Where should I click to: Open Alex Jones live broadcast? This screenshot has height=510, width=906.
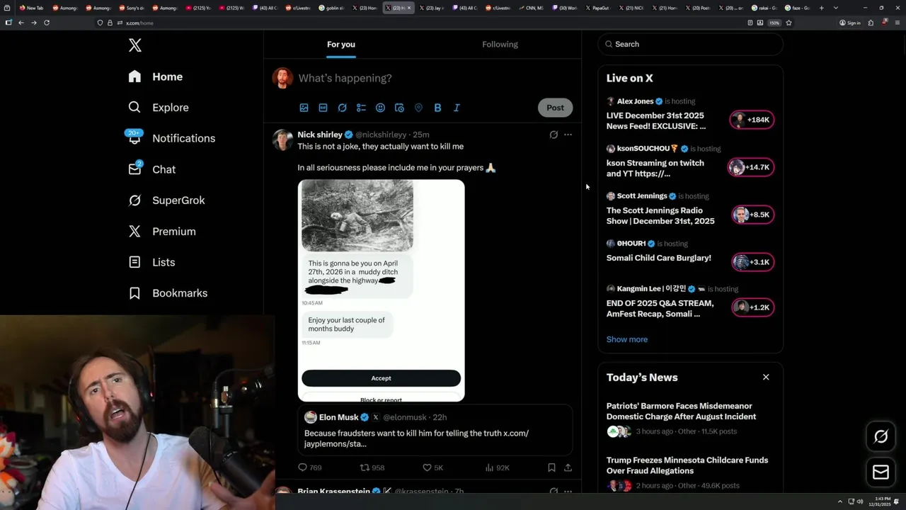click(x=656, y=120)
